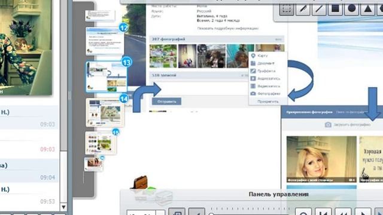383x215 pixels.
Task: Click the rewind button in the control panel
Action: (343, 212)
